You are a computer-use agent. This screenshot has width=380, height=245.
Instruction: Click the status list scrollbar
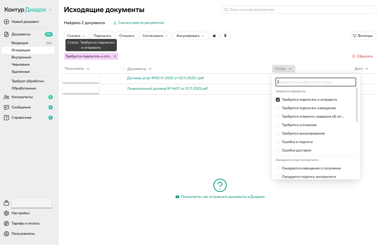pos(357,105)
